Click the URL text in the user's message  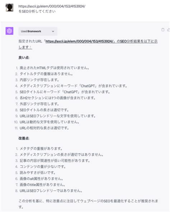[x=52, y=6]
